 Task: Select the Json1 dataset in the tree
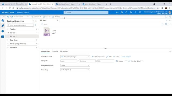click(x=22, y=37)
